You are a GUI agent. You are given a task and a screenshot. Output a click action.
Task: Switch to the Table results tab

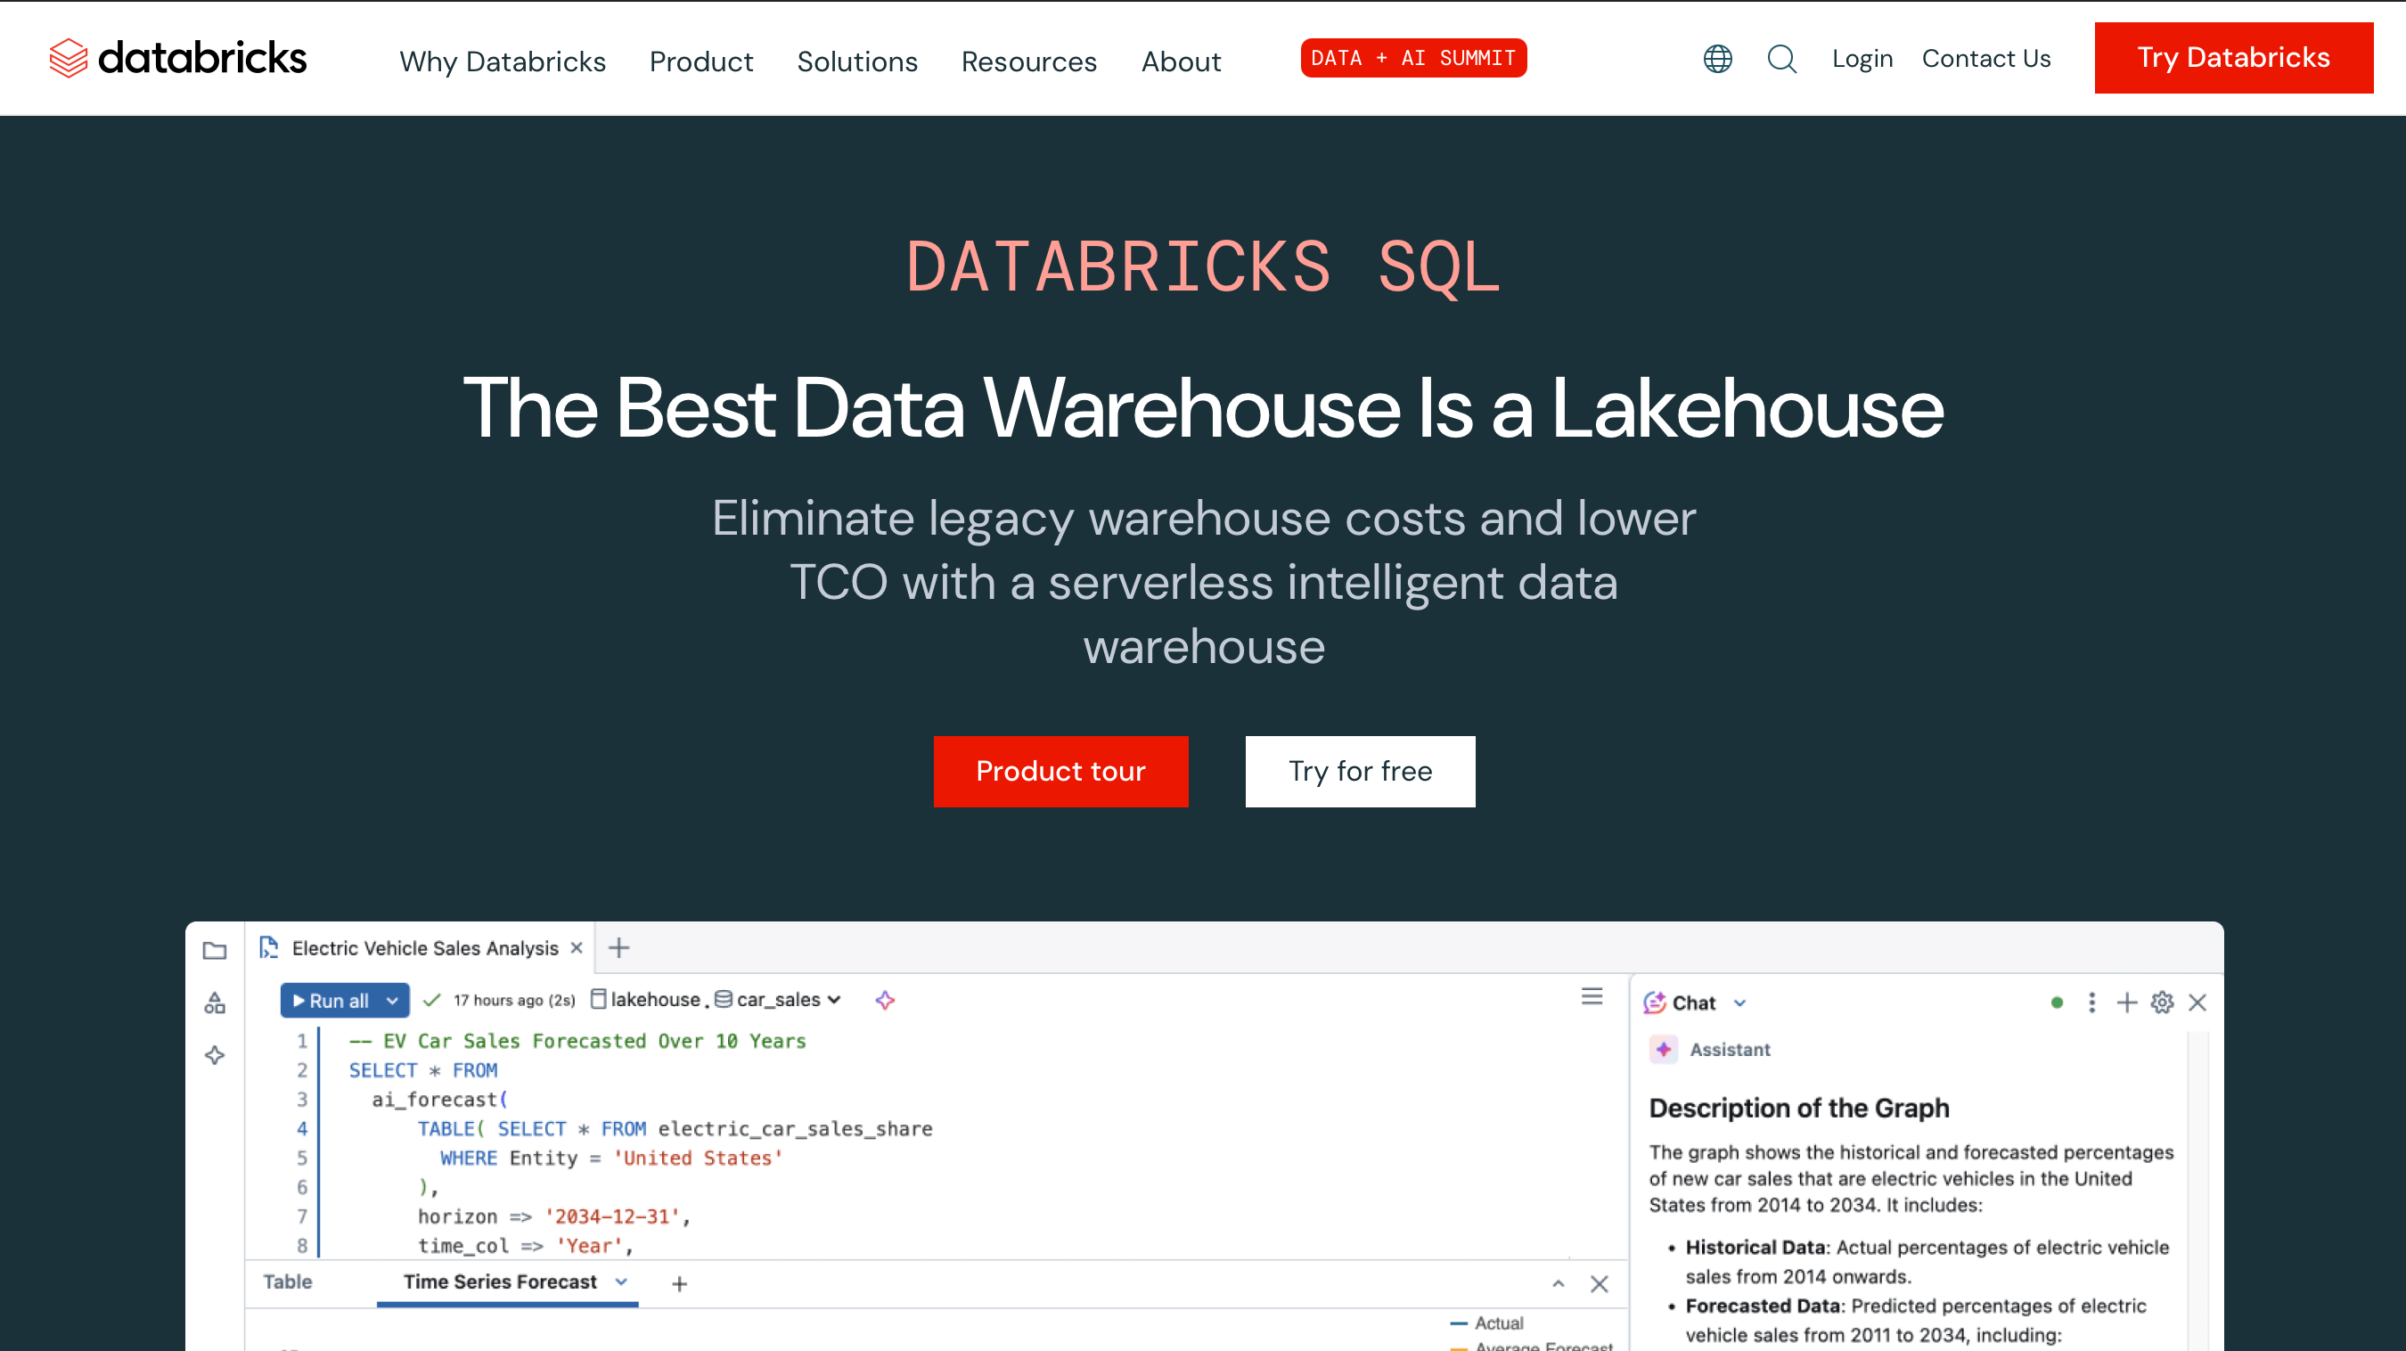(288, 1281)
